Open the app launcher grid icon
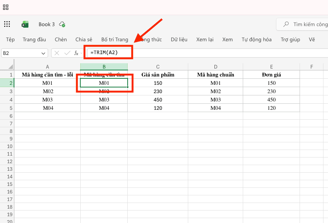Image resolution: width=328 pixels, height=223 pixels. 7,24
